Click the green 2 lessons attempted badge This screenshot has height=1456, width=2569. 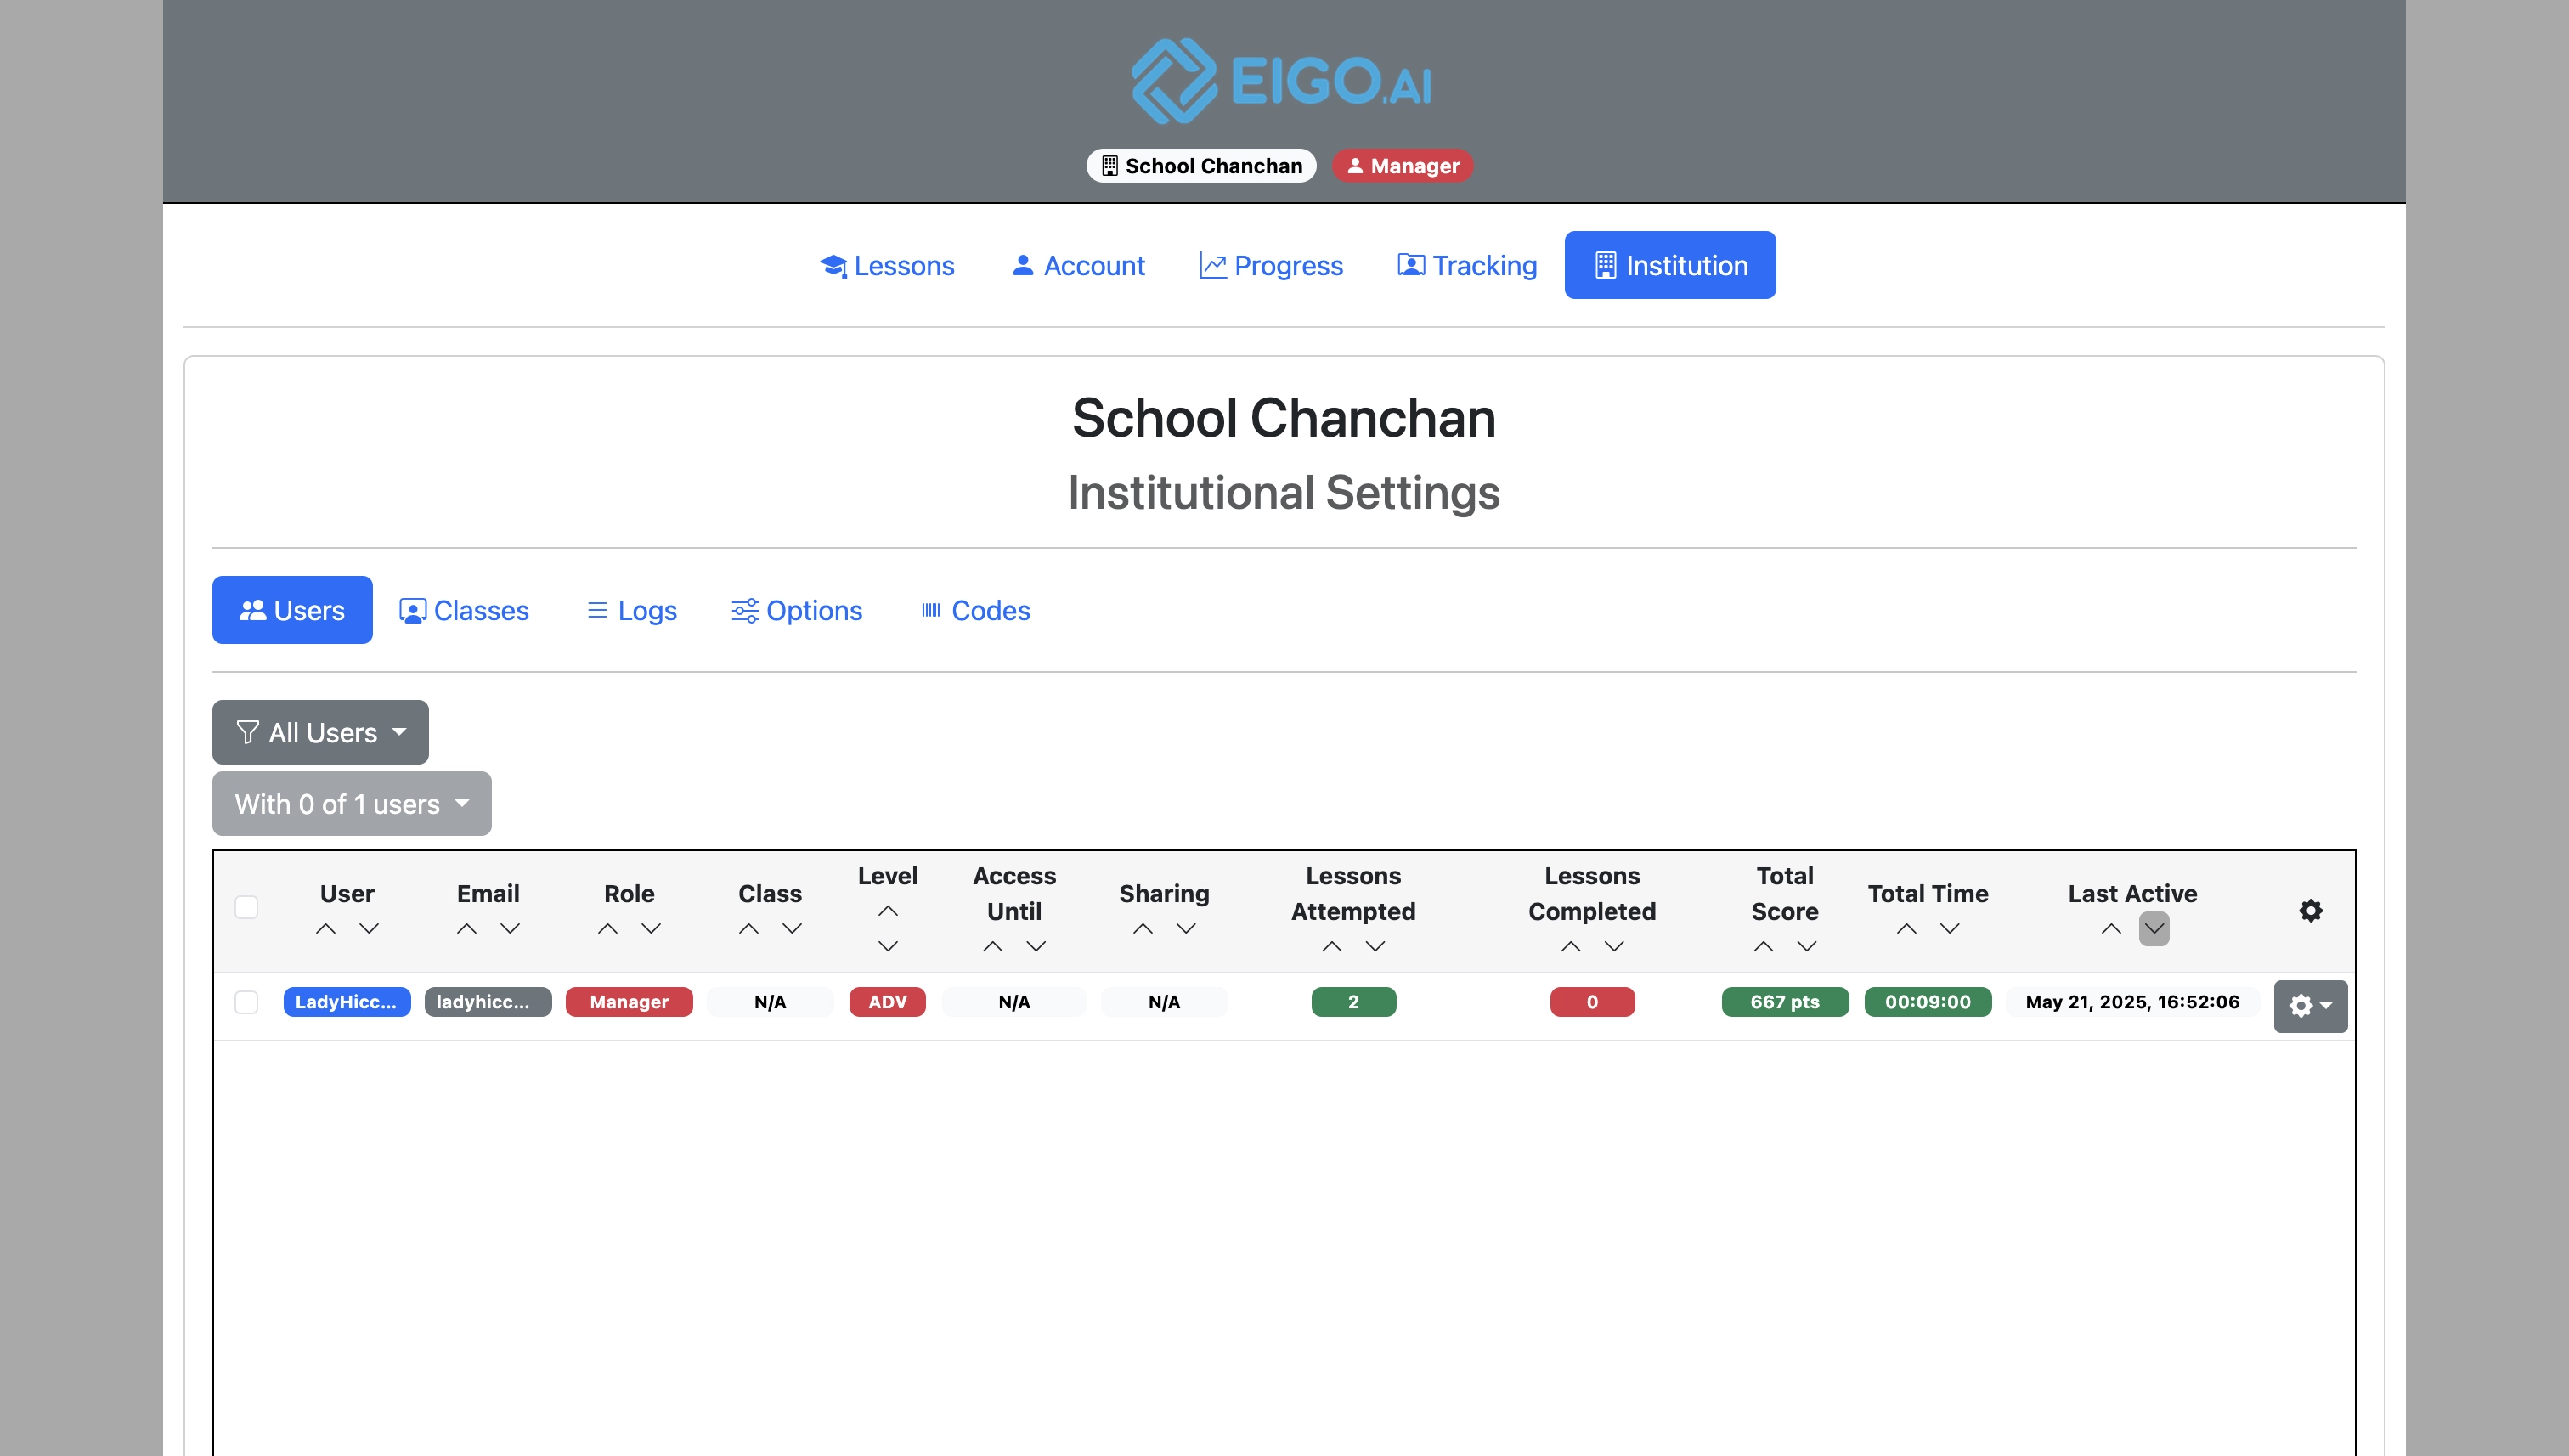point(1353,1002)
